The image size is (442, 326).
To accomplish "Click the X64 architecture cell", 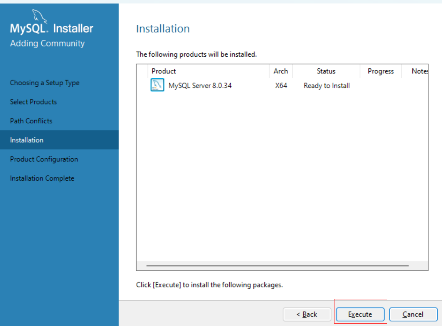I will tap(281, 86).
